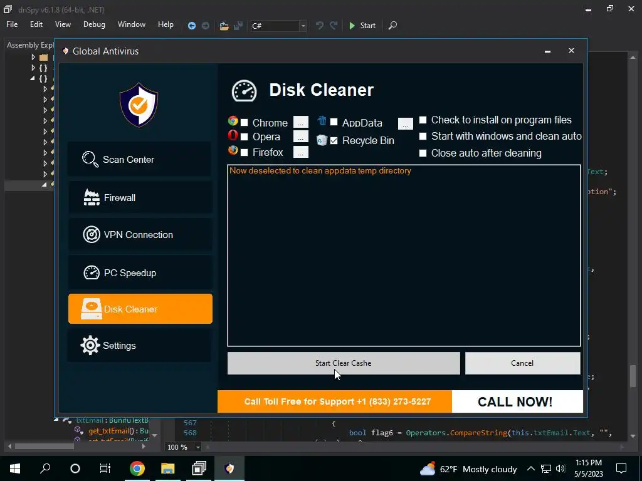Click dnSpy undo icon
This screenshot has height=481, width=642.
click(320, 26)
